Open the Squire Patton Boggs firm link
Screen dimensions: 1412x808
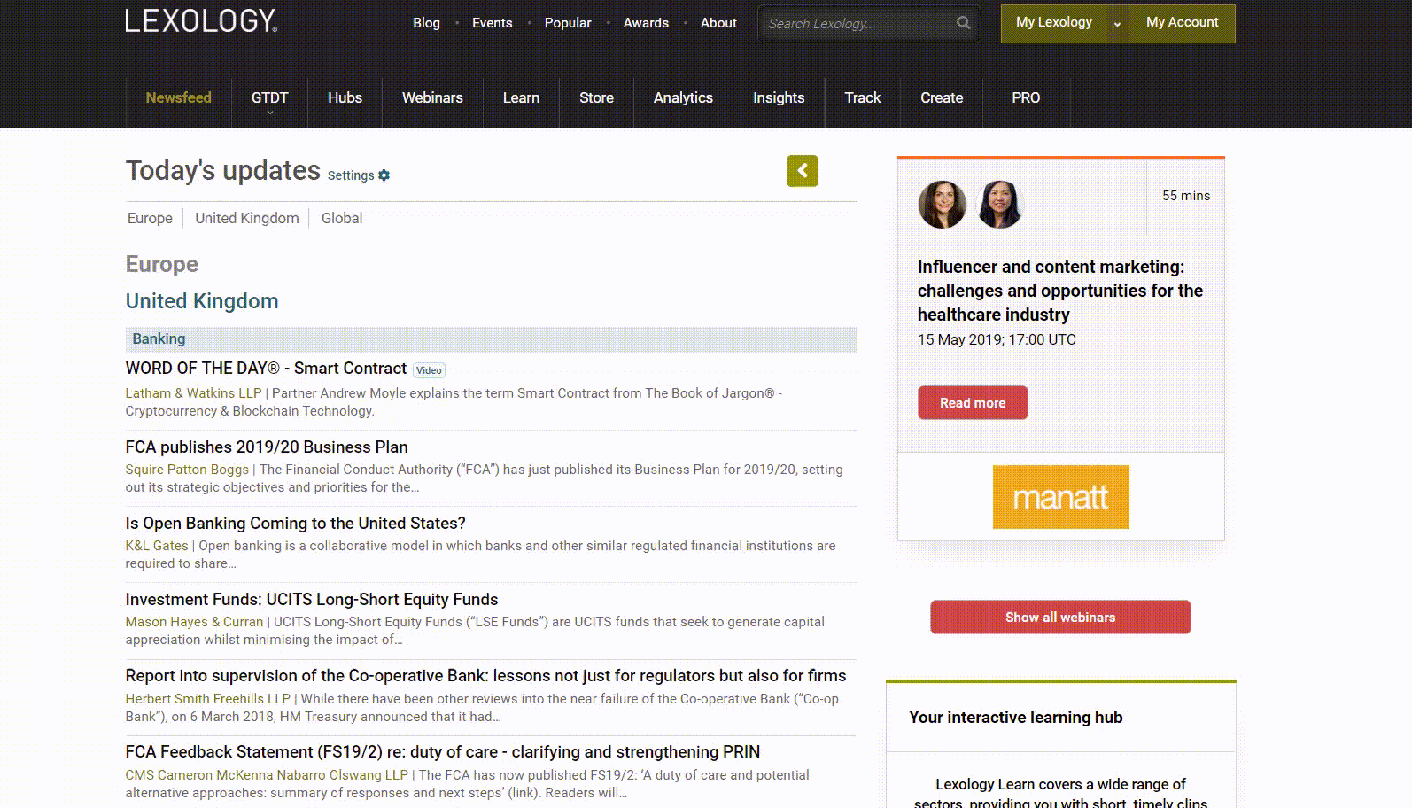tap(187, 470)
